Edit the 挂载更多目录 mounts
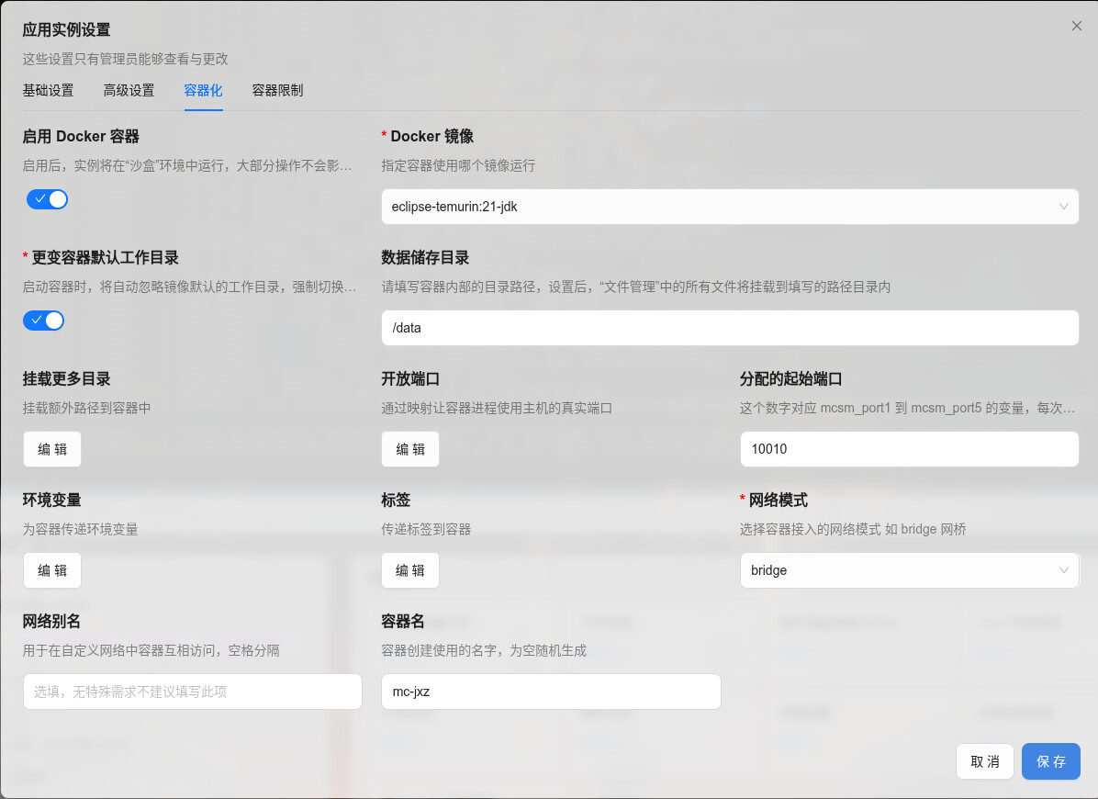This screenshot has width=1098, height=799. [x=52, y=449]
